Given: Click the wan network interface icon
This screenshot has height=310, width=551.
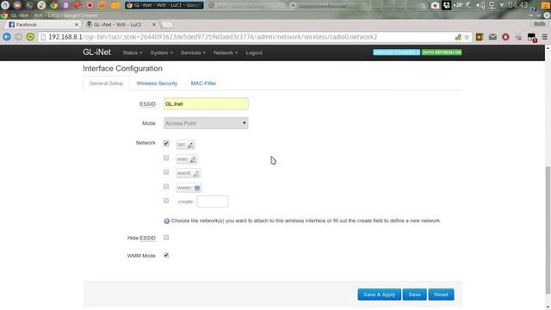Looking at the screenshot, I should [x=193, y=159].
